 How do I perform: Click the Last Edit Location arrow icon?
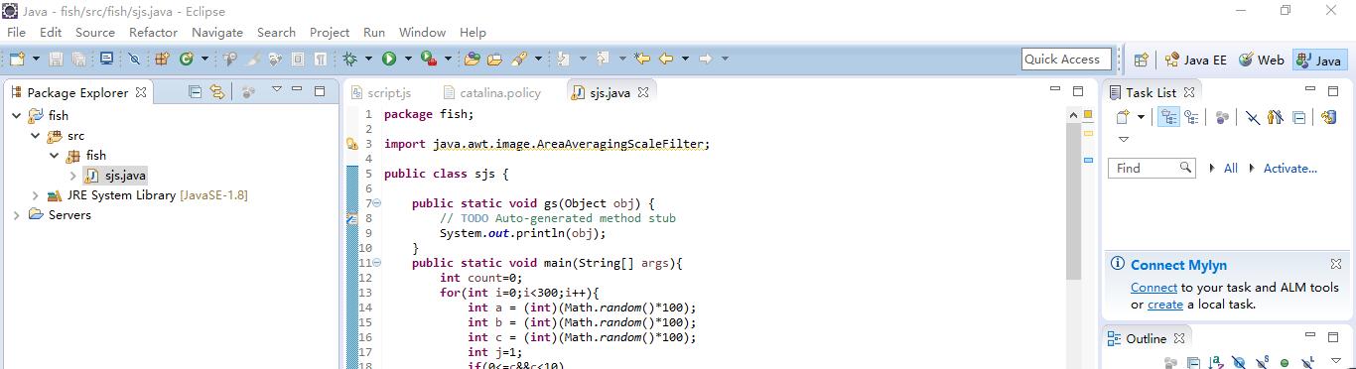[x=642, y=60]
